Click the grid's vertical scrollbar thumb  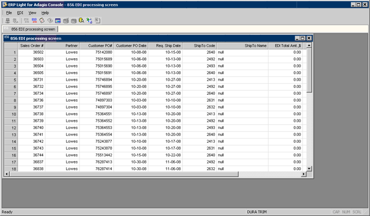click(x=309, y=70)
